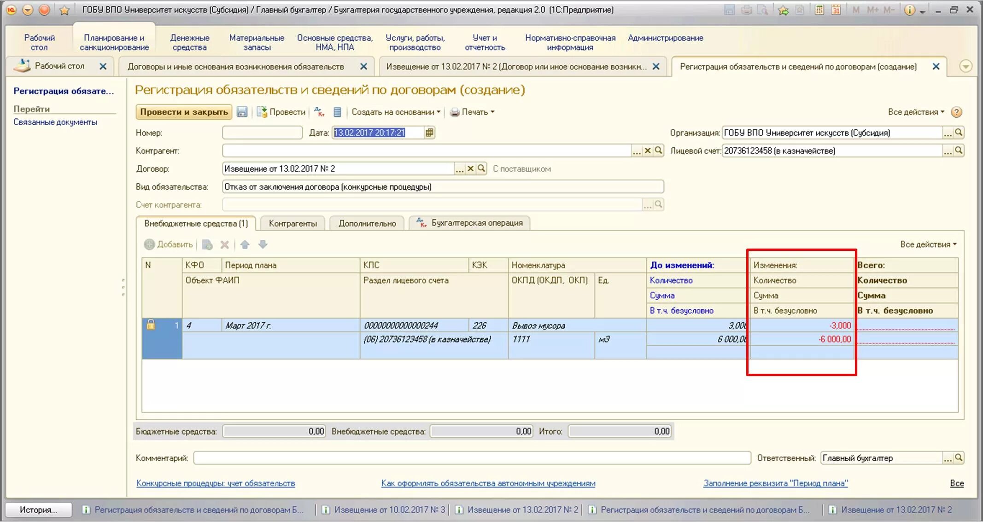Click the delete row X icon
This screenshot has width=983, height=522.
224,244
